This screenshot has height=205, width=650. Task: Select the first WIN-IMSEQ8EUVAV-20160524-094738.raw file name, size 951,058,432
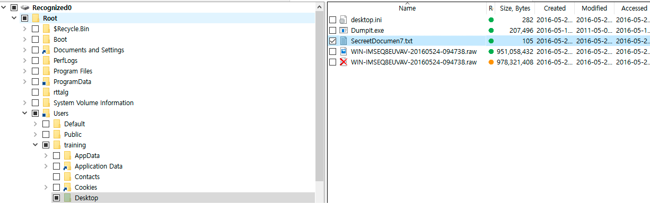point(414,52)
